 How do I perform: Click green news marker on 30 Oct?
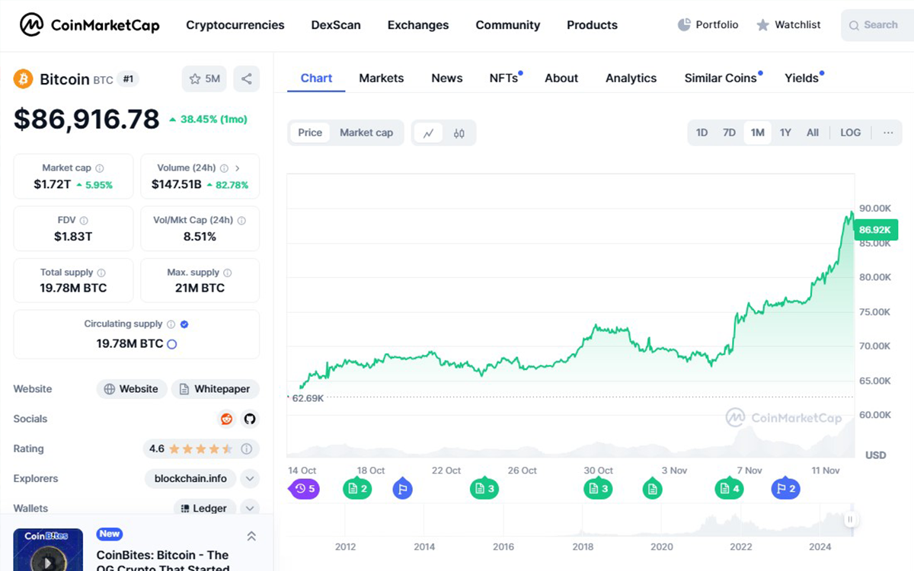598,489
